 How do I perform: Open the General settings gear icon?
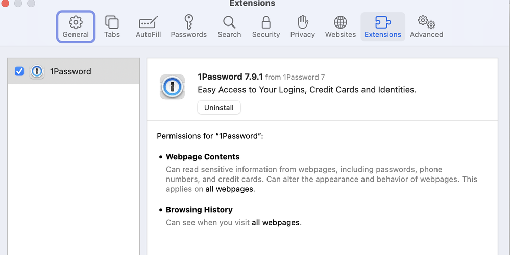pos(76,22)
